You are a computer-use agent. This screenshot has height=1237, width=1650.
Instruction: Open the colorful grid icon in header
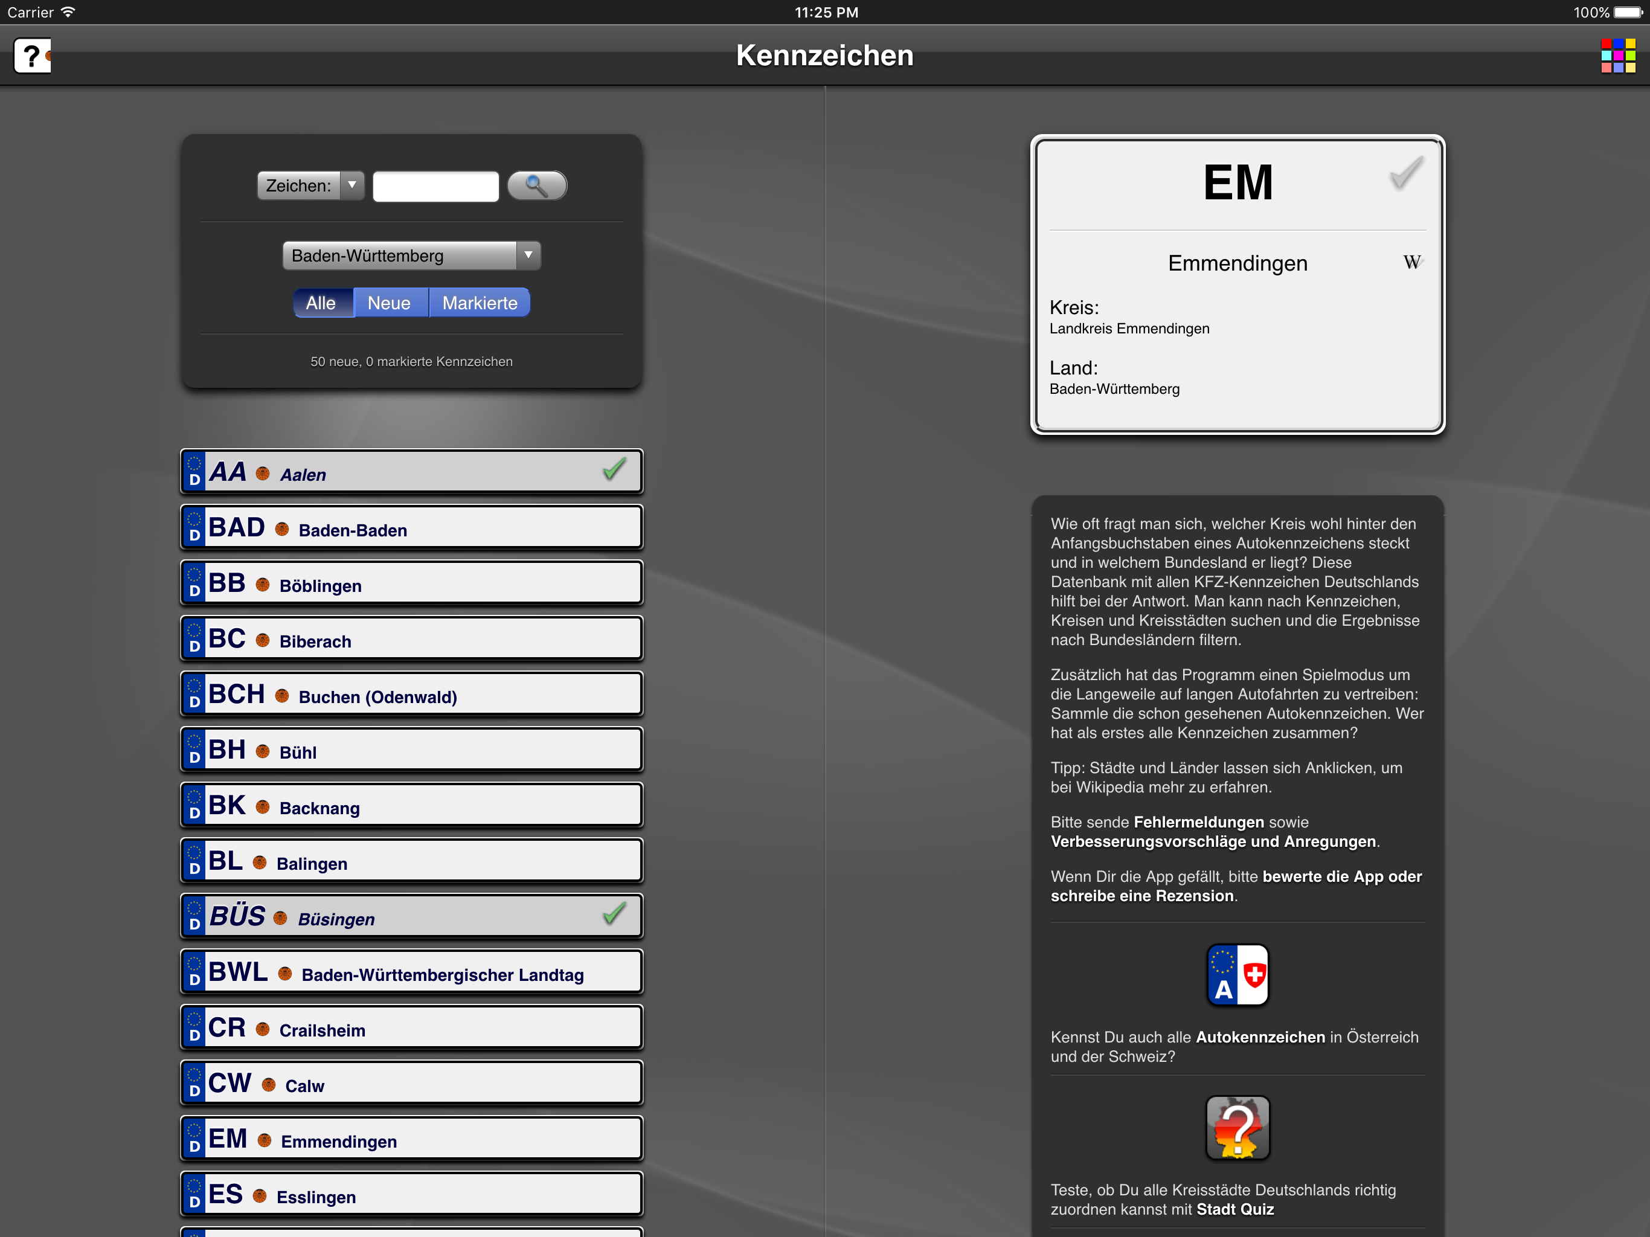click(x=1618, y=56)
